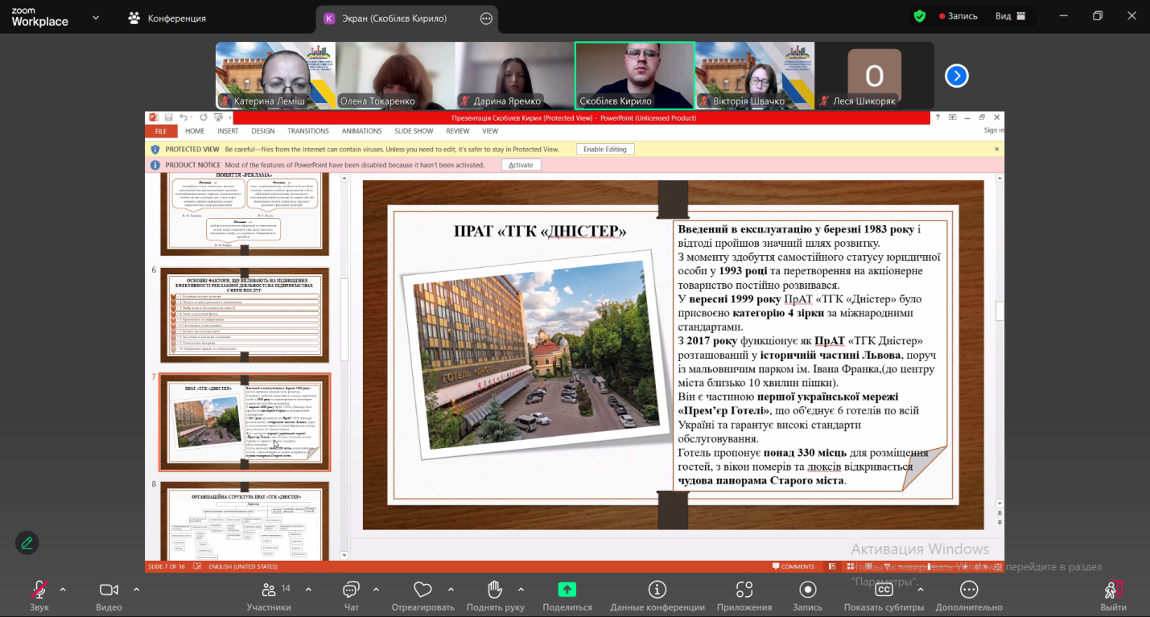
Task: Click the Запись record button
Action: click(x=807, y=595)
